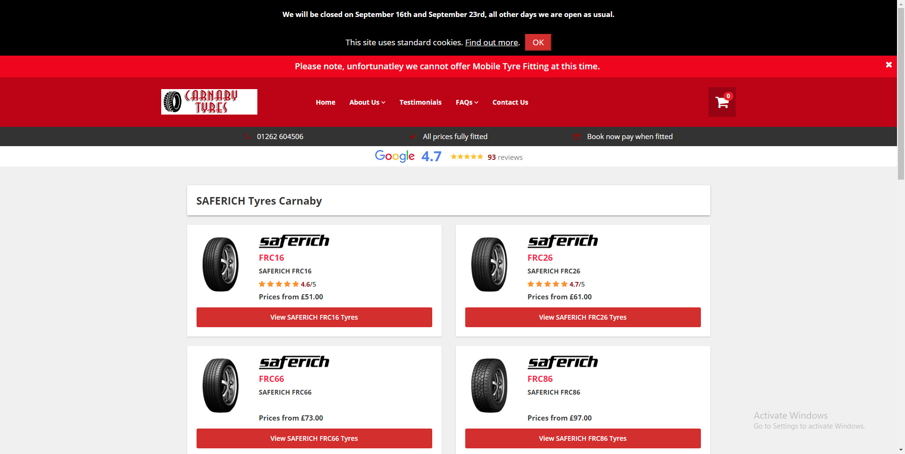Click the scrollbar down arrow

click(x=901, y=450)
